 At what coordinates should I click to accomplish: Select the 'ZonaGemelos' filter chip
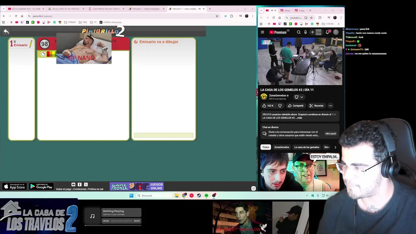(281, 147)
